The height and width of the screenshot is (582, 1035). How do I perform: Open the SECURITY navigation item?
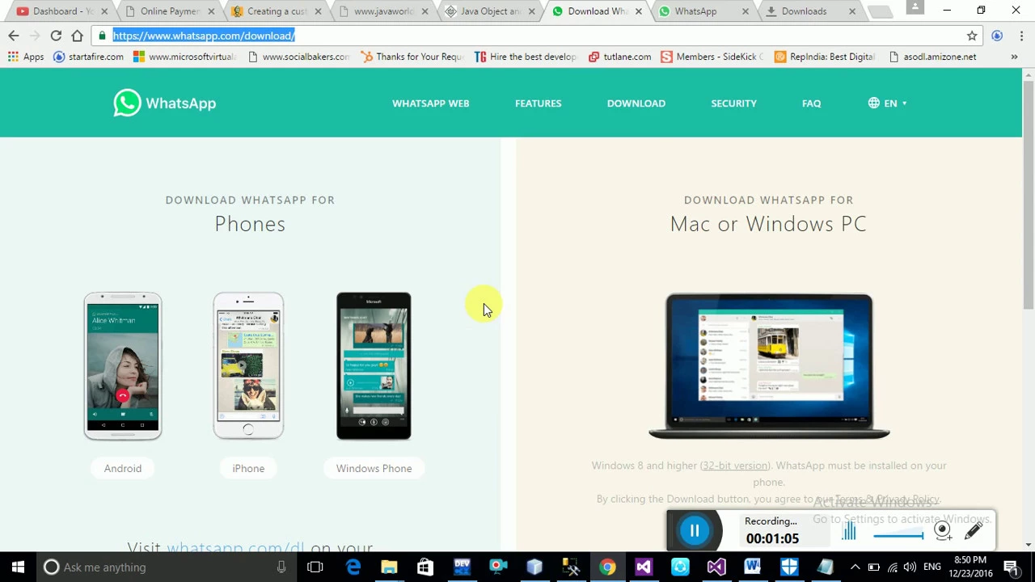click(x=733, y=103)
